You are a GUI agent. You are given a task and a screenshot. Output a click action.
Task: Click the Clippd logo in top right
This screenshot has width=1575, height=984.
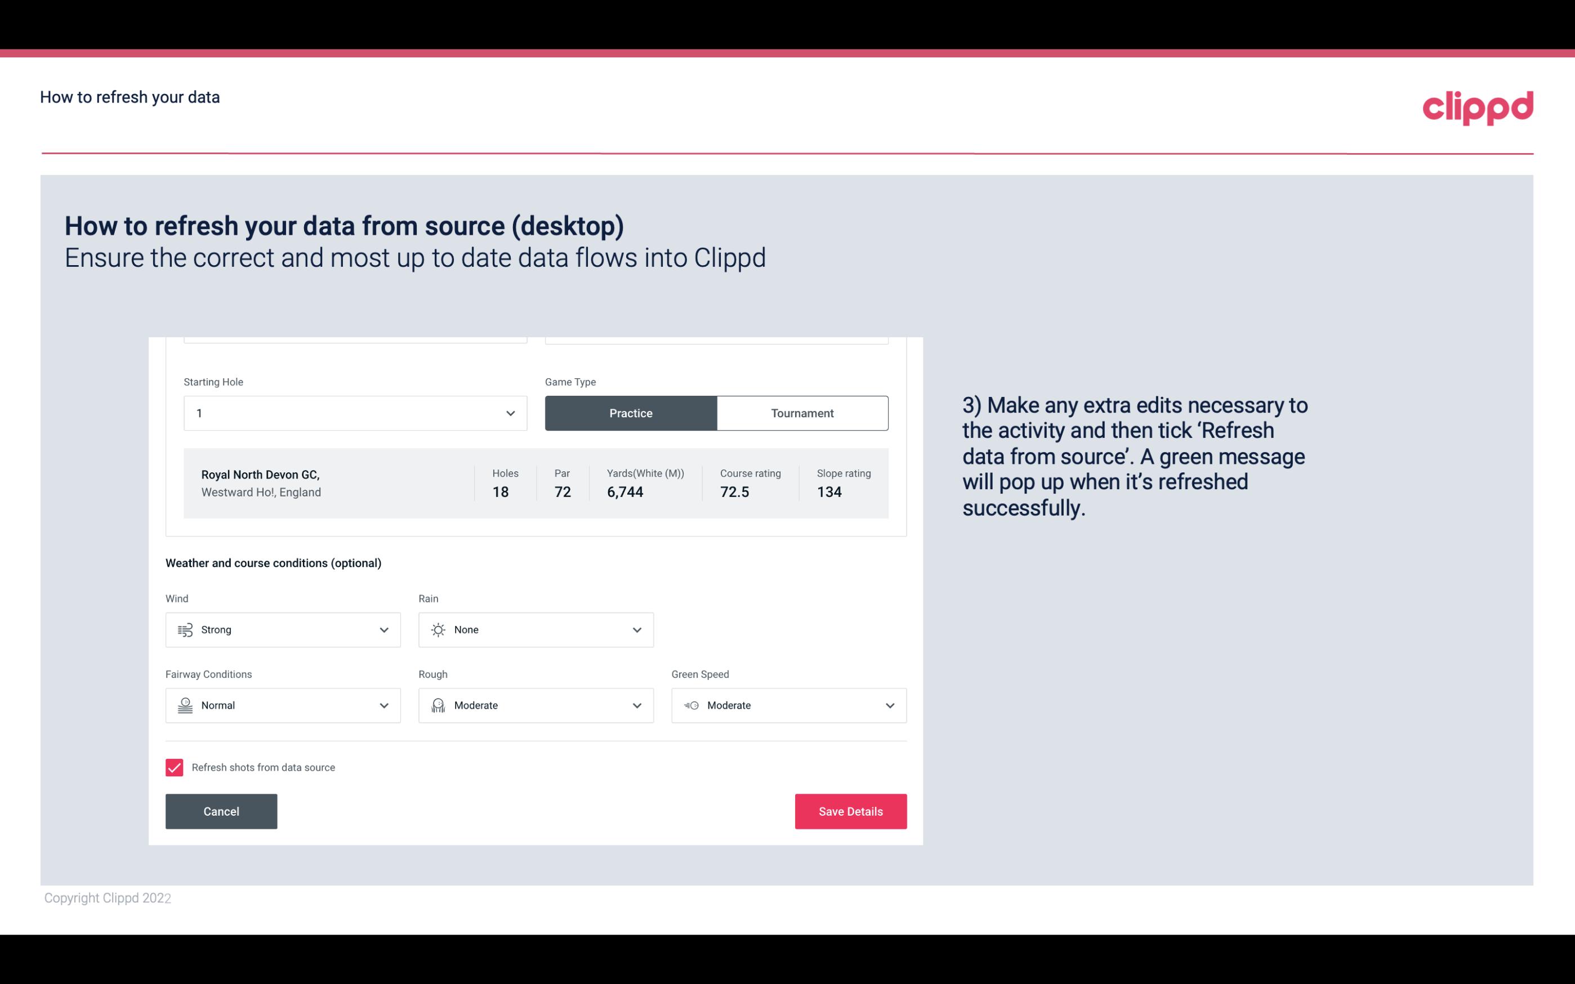pyautogui.click(x=1478, y=105)
